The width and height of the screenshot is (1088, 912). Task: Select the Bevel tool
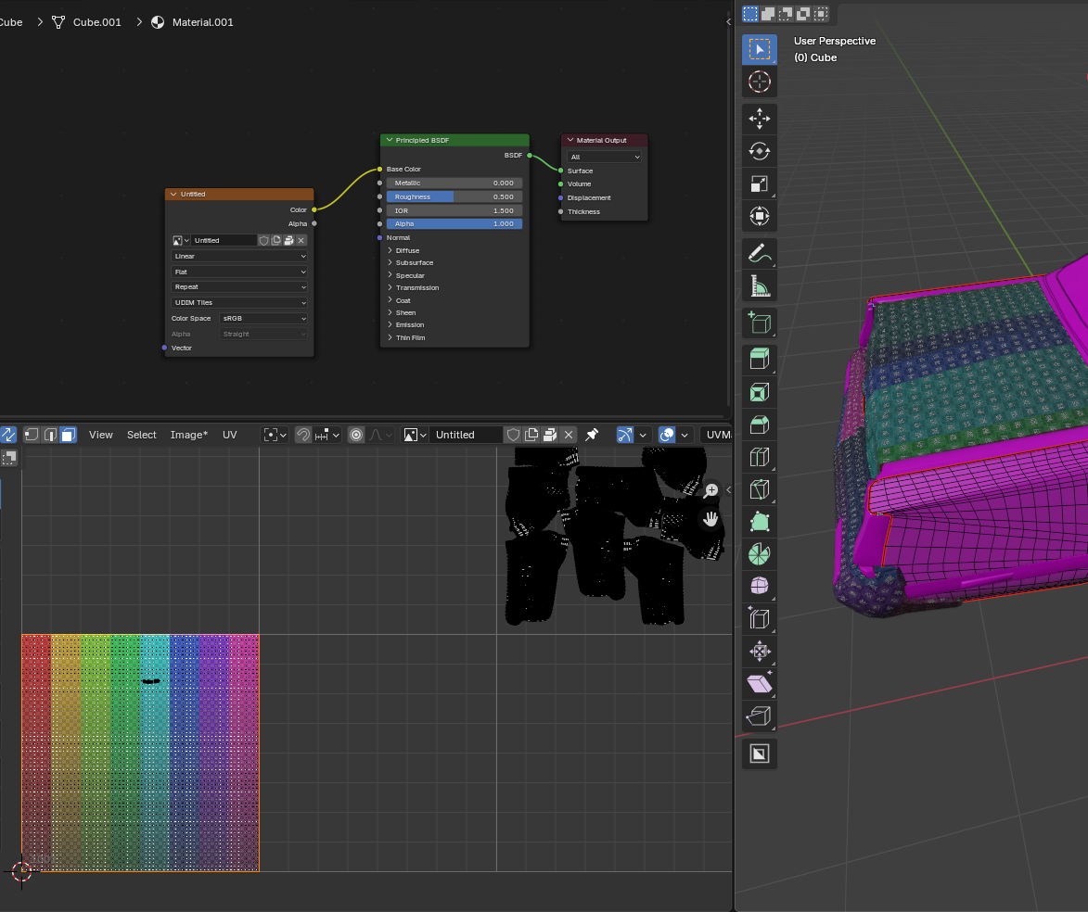[x=759, y=424]
